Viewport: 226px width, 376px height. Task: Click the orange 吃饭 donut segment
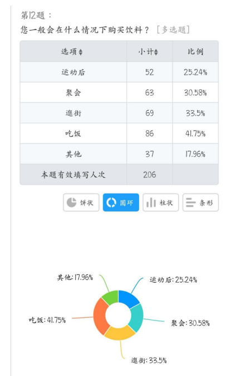coord(99,315)
